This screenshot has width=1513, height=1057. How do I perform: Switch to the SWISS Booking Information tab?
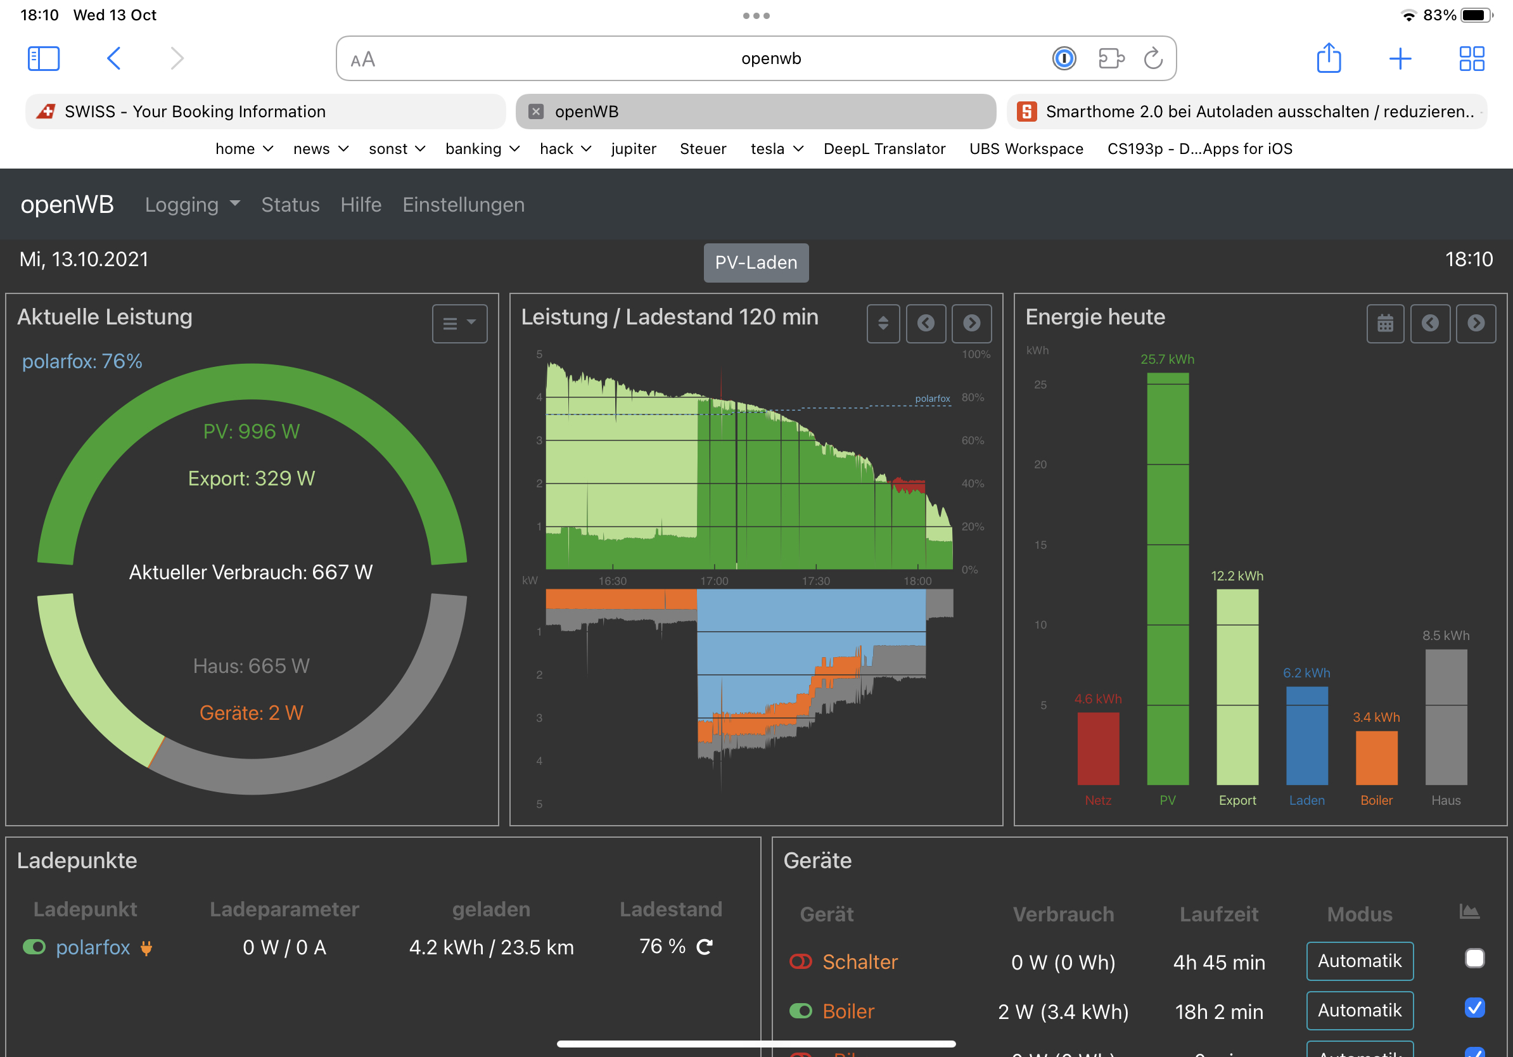[x=265, y=112]
